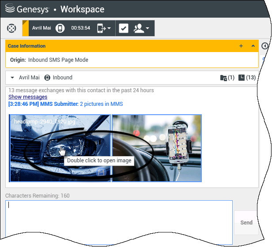The width and height of the screenshot is (272, 247).
Task: Click the SMS interaction icon beside Avril Mai
Action: pos(60,28)
